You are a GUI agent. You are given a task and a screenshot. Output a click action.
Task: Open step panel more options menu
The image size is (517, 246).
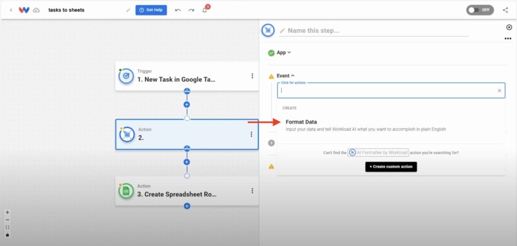pyautogui.click(x=508, y=39)
